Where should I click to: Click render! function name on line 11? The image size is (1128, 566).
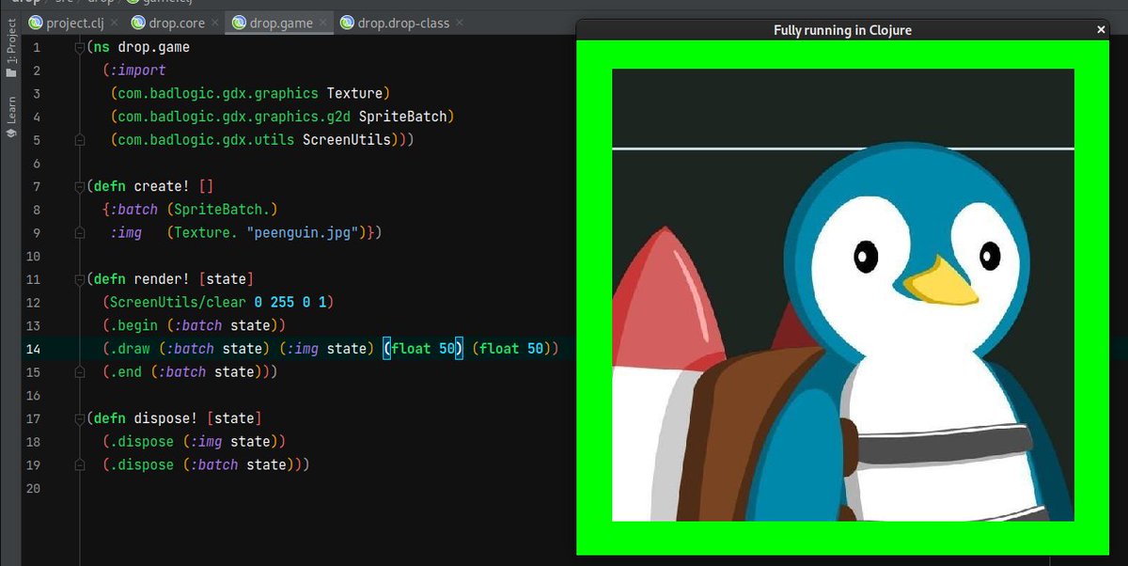[163, 279]
